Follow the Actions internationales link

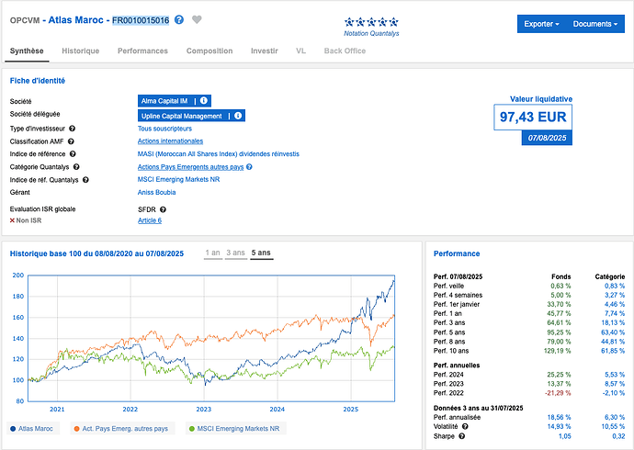coord(170,141)
